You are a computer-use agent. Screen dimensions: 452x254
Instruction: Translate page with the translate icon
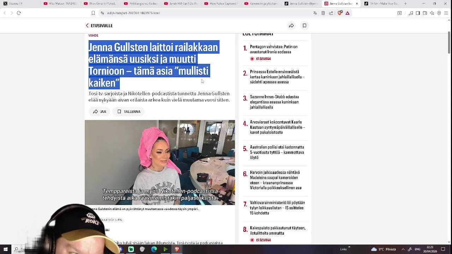[x=315, y=13]
